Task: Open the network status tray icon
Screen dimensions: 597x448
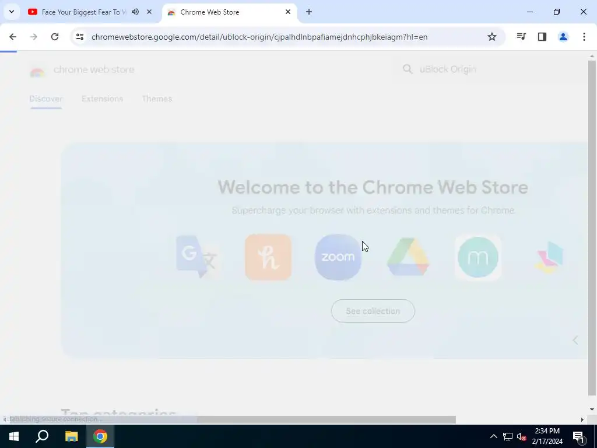Action: click(508, 436)
